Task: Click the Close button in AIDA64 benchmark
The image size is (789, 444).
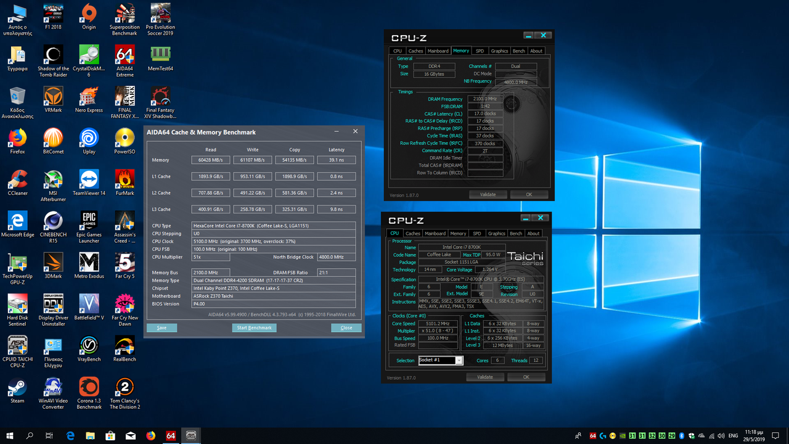Action: coord(346,327)
